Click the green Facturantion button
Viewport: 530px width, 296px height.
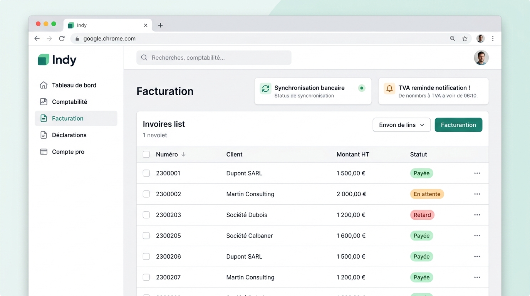[x=458, y=125]
